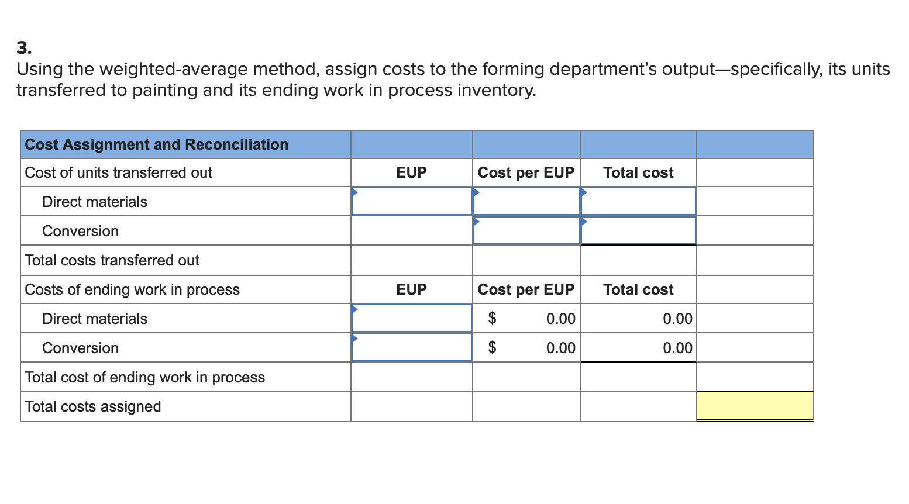Image resolution: width=909 pixels, height=504 pixels.
Task: Click Direct materials label under units transferred out
Action: point(95,202)
